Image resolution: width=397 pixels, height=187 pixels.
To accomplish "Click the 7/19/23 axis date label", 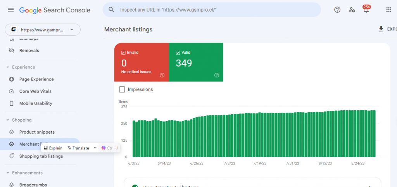I will (x=260, y=163).
